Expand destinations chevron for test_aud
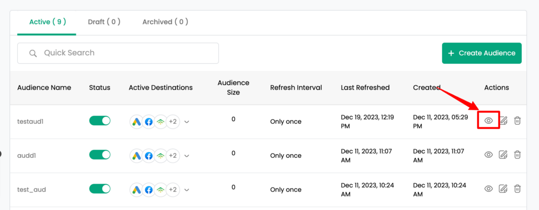This screenshot has width=539, height=210. tap(187, 189)
